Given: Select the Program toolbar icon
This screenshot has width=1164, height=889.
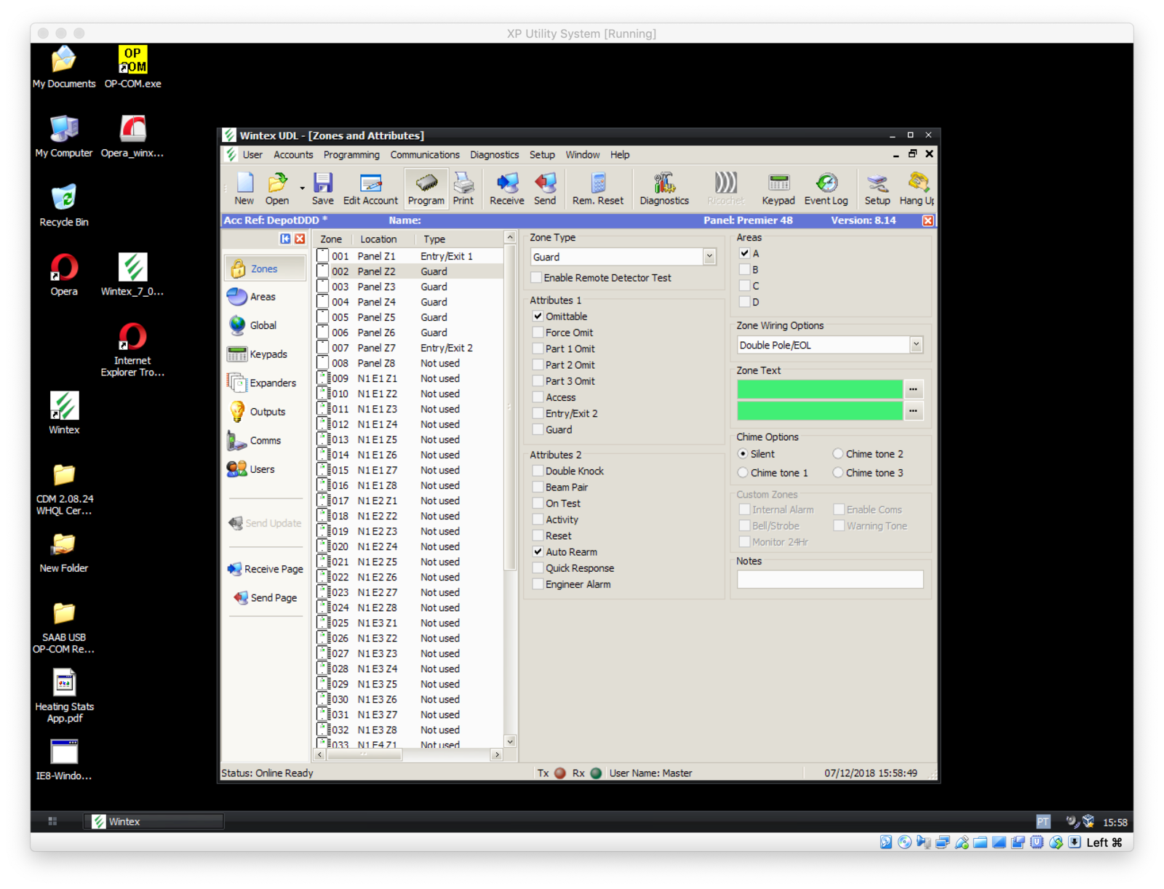Looking at the screenshot, I should (426, 188).
